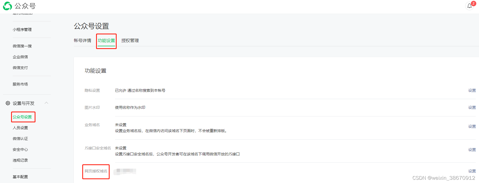Click text 使用名称作为水印
Viewport: 479px width, 183px height.
[x=130, y=107]
